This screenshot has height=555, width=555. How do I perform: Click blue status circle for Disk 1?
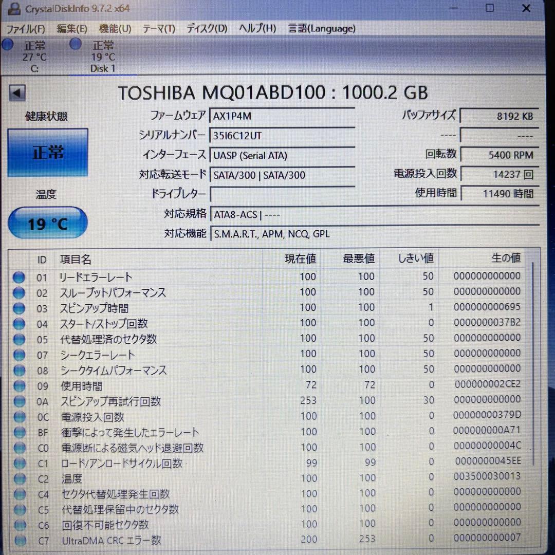76,44
